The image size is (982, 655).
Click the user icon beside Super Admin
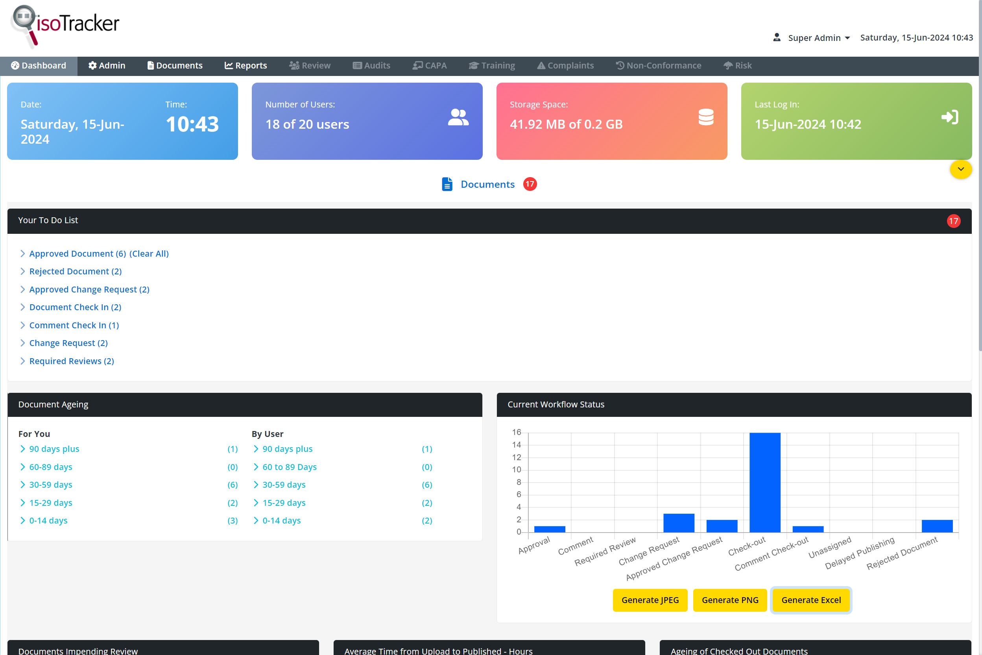776,37
